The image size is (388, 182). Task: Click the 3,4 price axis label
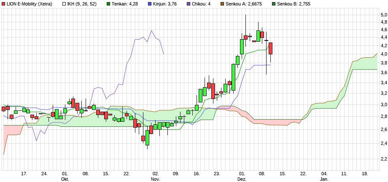(x=384, y=83)
